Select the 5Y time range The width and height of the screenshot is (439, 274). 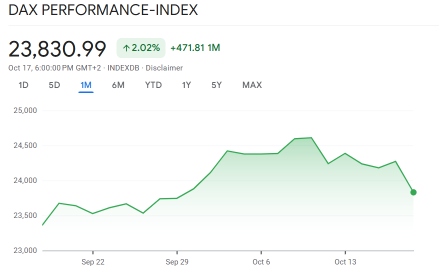216,85
